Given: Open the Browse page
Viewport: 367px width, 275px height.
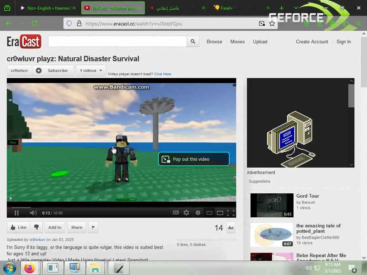Looking at the screenshot, I should (x=214, y=42).
